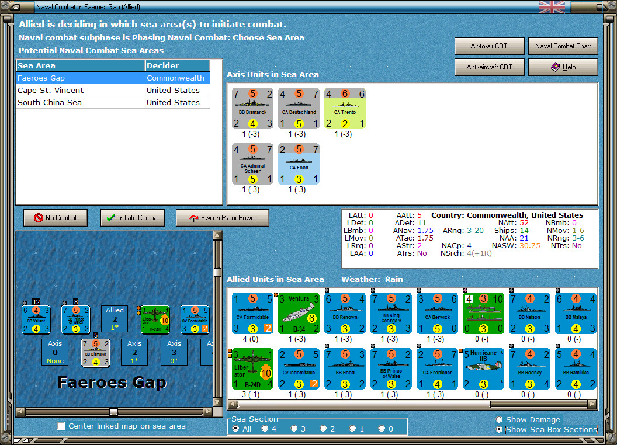Select the BB Nelson unit counter
This screenshot has height=445, width=617.
click(x=529, y=313)
